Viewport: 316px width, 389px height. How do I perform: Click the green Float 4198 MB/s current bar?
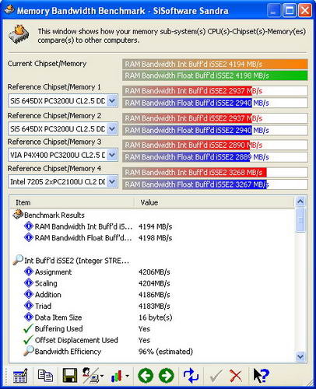coord(215,75)
